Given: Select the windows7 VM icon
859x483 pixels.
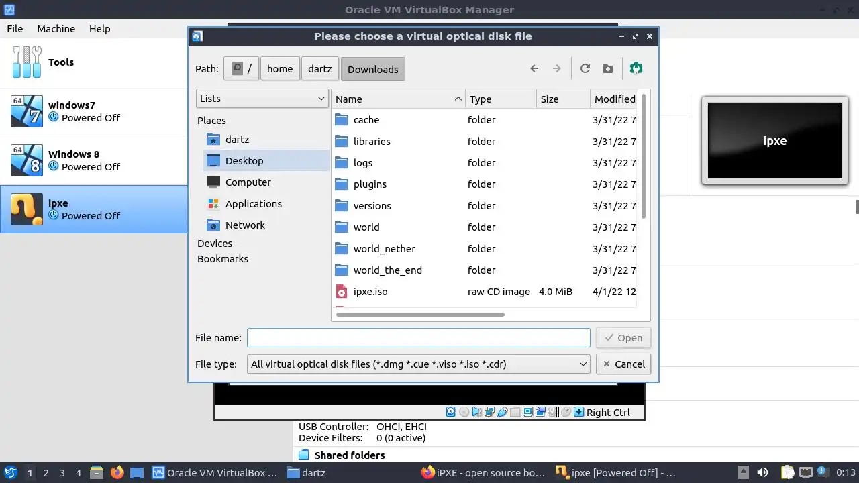Looking at the screenshot, I should coord(27,111).
